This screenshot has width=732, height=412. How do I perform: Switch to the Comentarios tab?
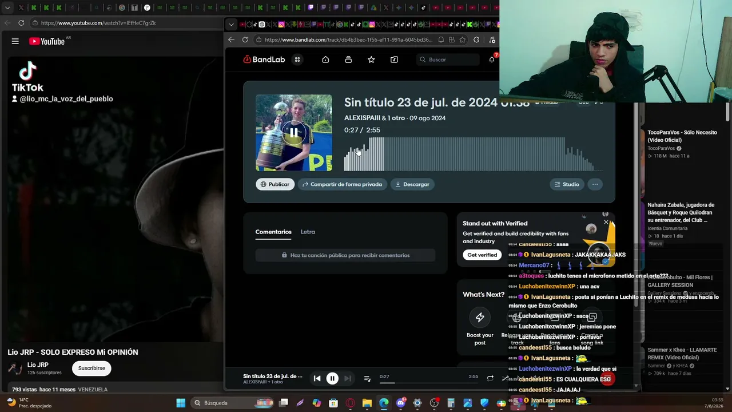pyautogui.click(x=273, y=232)
